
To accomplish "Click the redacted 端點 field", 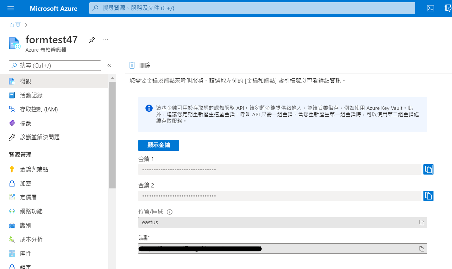I will [282, 249].
